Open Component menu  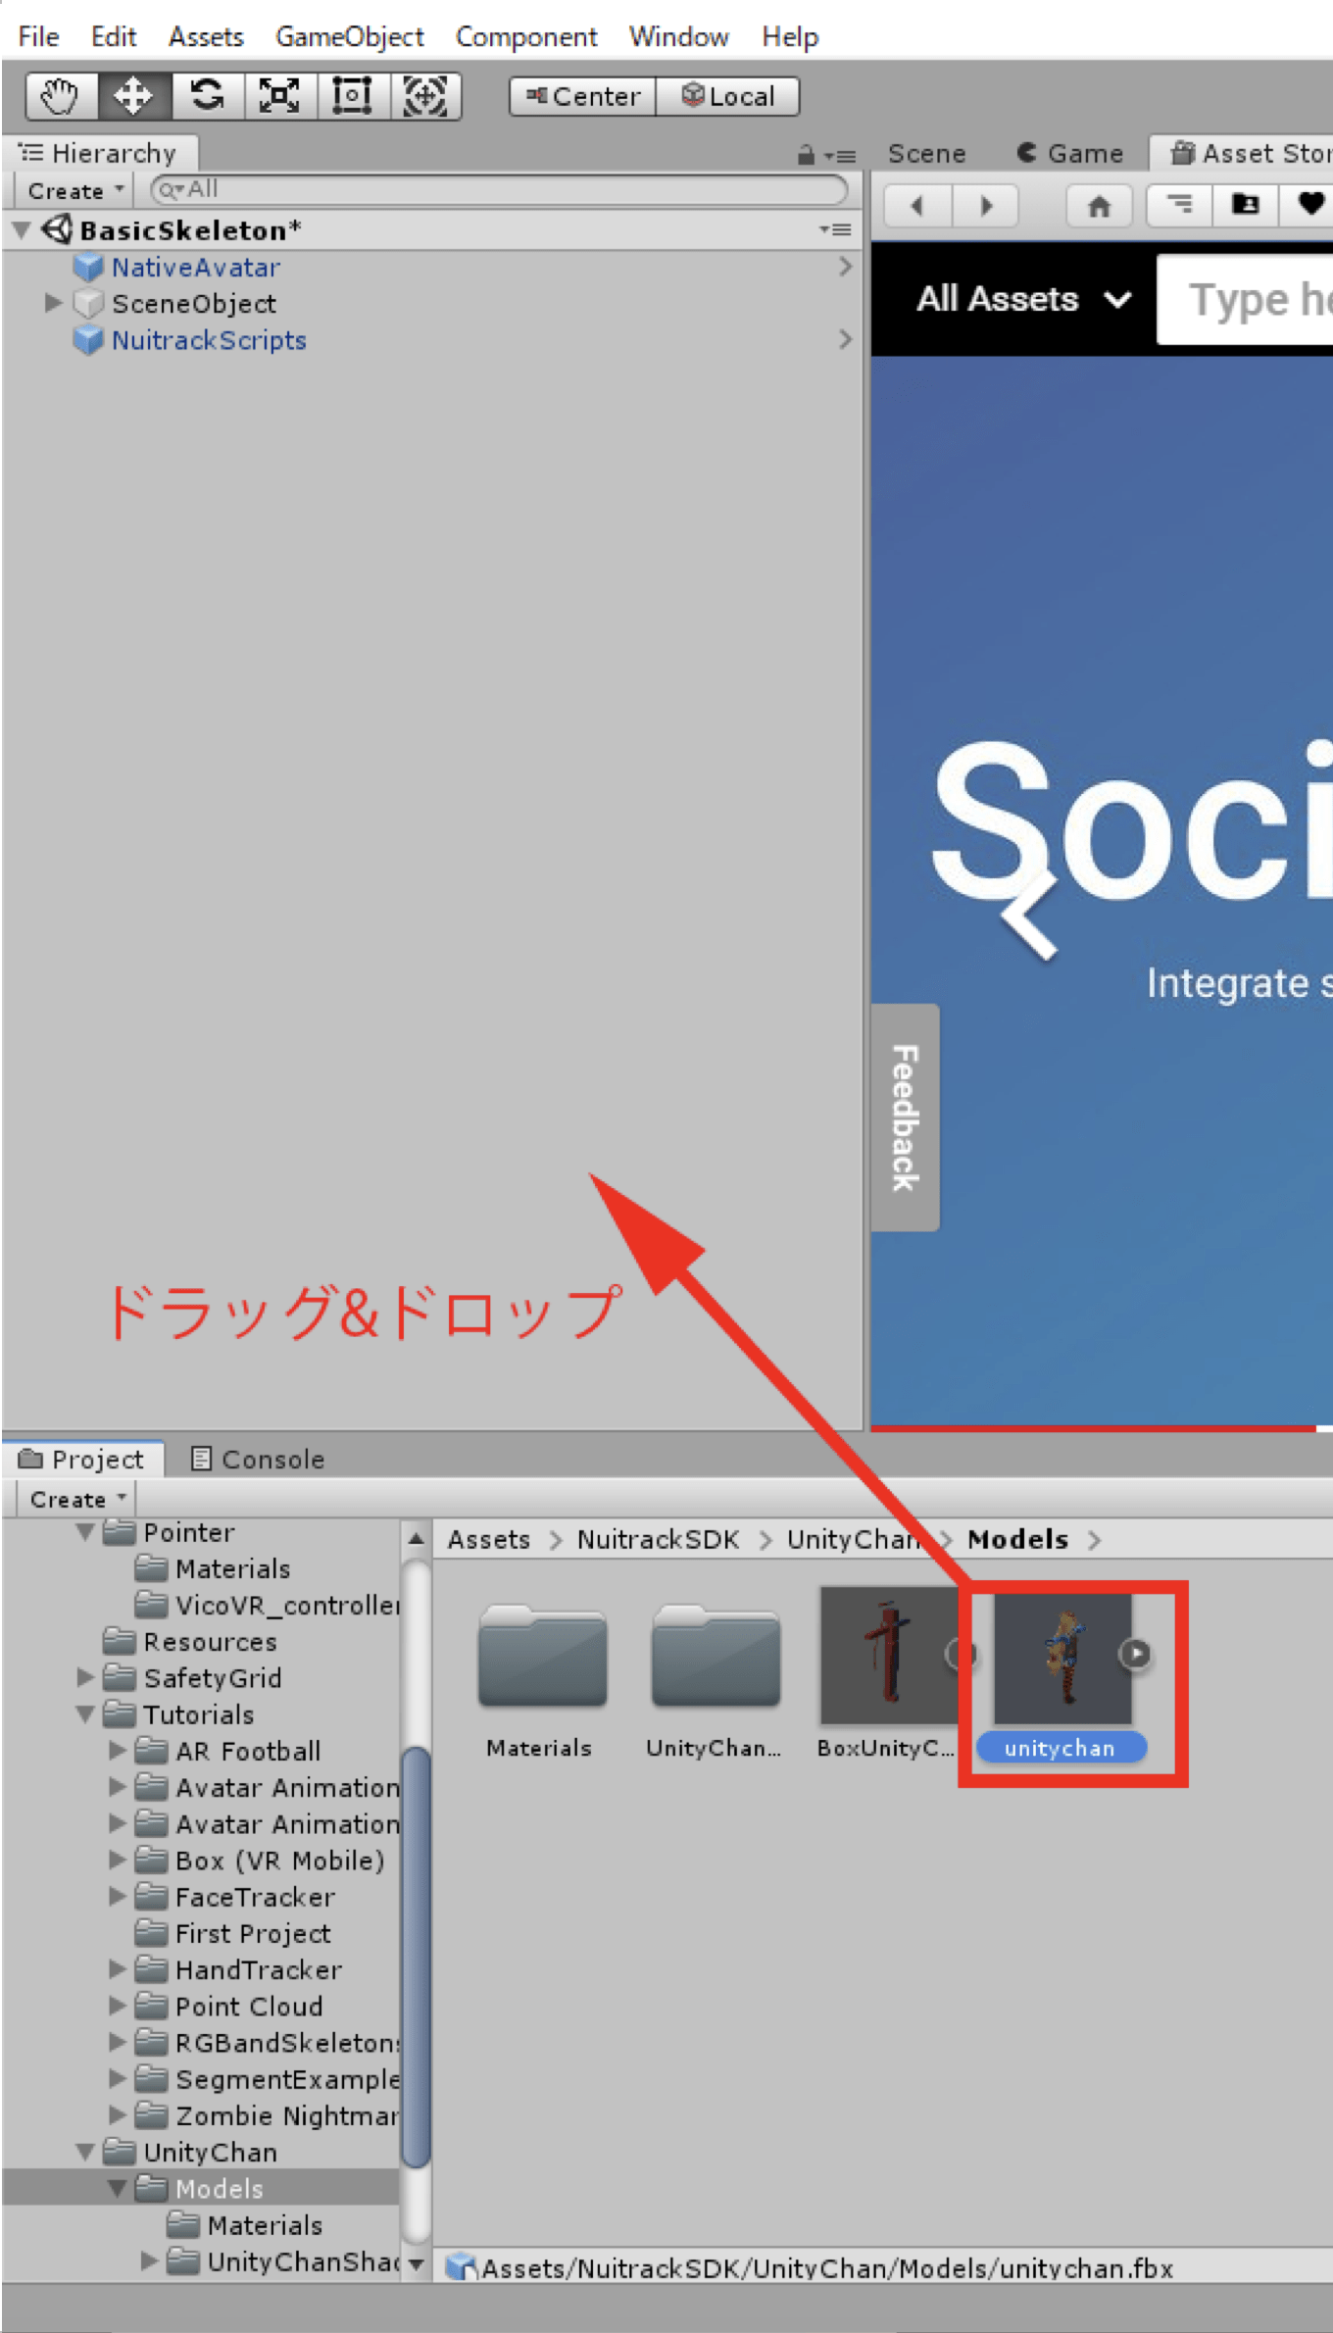tap(526, 37)
